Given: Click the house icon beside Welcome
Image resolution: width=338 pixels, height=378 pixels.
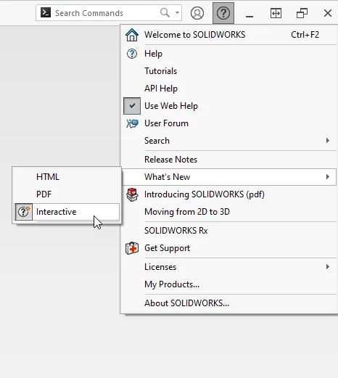Looking at the screenshot, I should pyautogui.click(x=132, y=35).
